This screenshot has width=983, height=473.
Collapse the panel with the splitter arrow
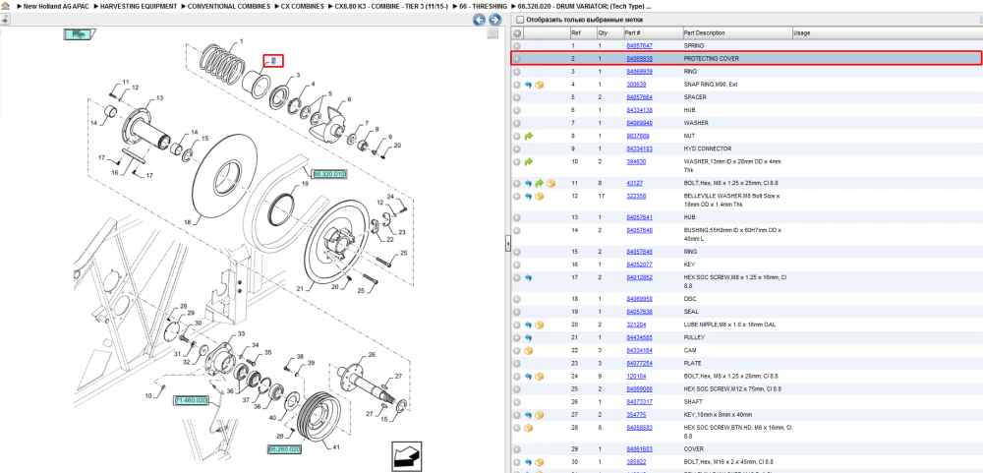(x=508, y=245)
